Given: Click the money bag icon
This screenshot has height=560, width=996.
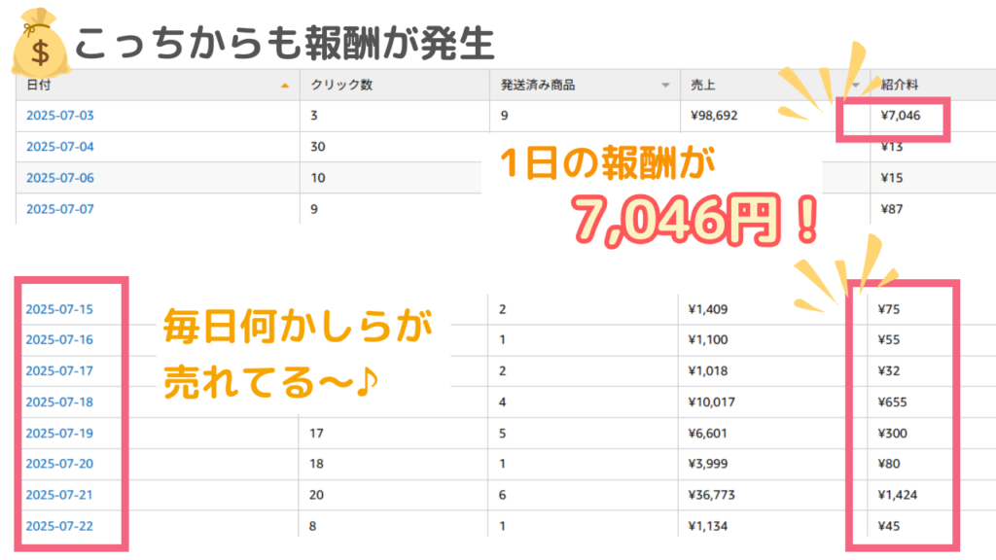Looking at the screenshot, I should click(x=37, y=45).
